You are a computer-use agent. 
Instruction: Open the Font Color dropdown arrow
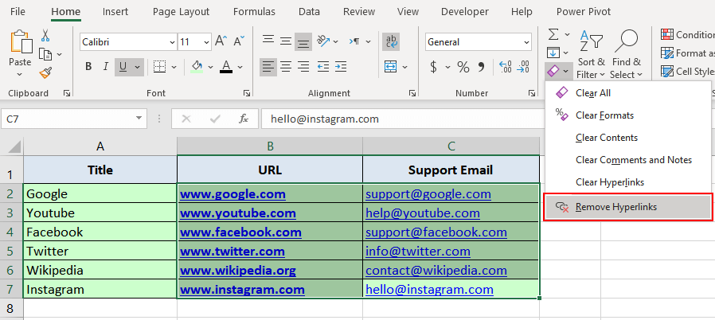(240, 67)
